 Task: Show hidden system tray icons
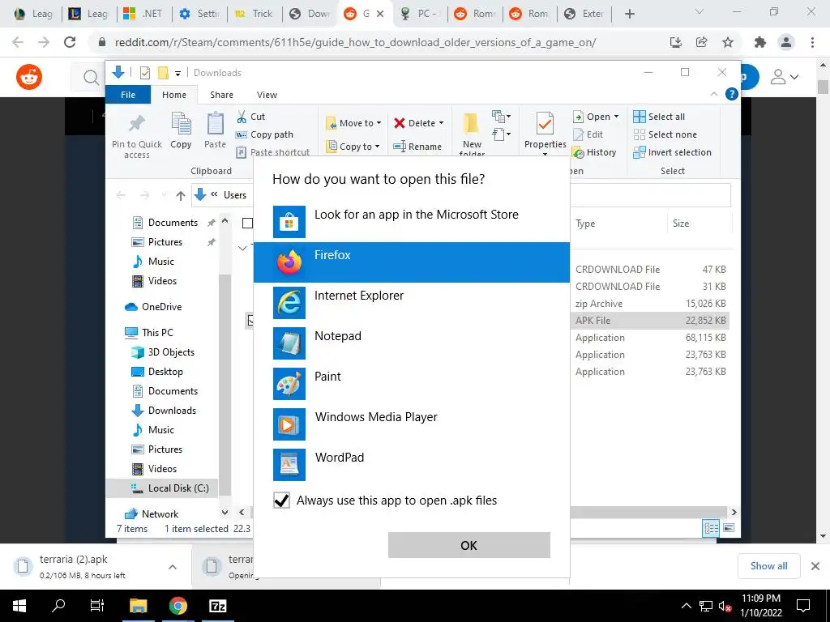[x=686, y=606]
